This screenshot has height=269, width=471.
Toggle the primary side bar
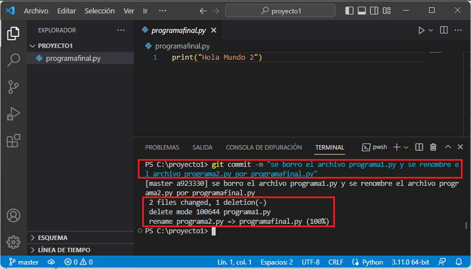349,11
